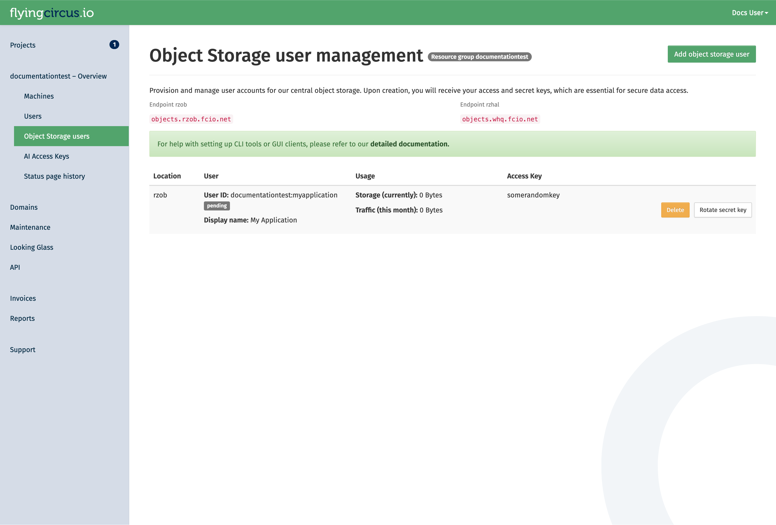Image resolution: width=776 pixels, height=525 pixels.
Task: Open the Docs User dropdown menu
Action: click(x=750, y=13)
